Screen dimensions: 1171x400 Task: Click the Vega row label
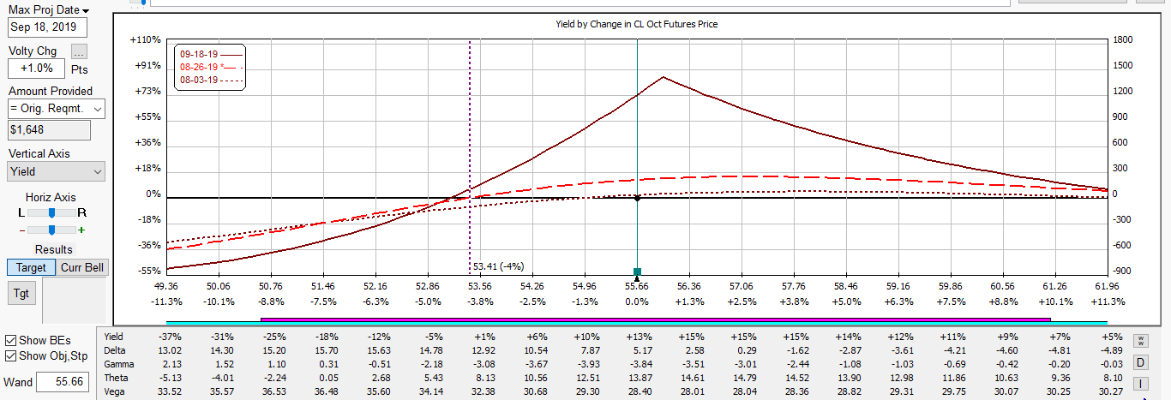[x=115, y=391]
